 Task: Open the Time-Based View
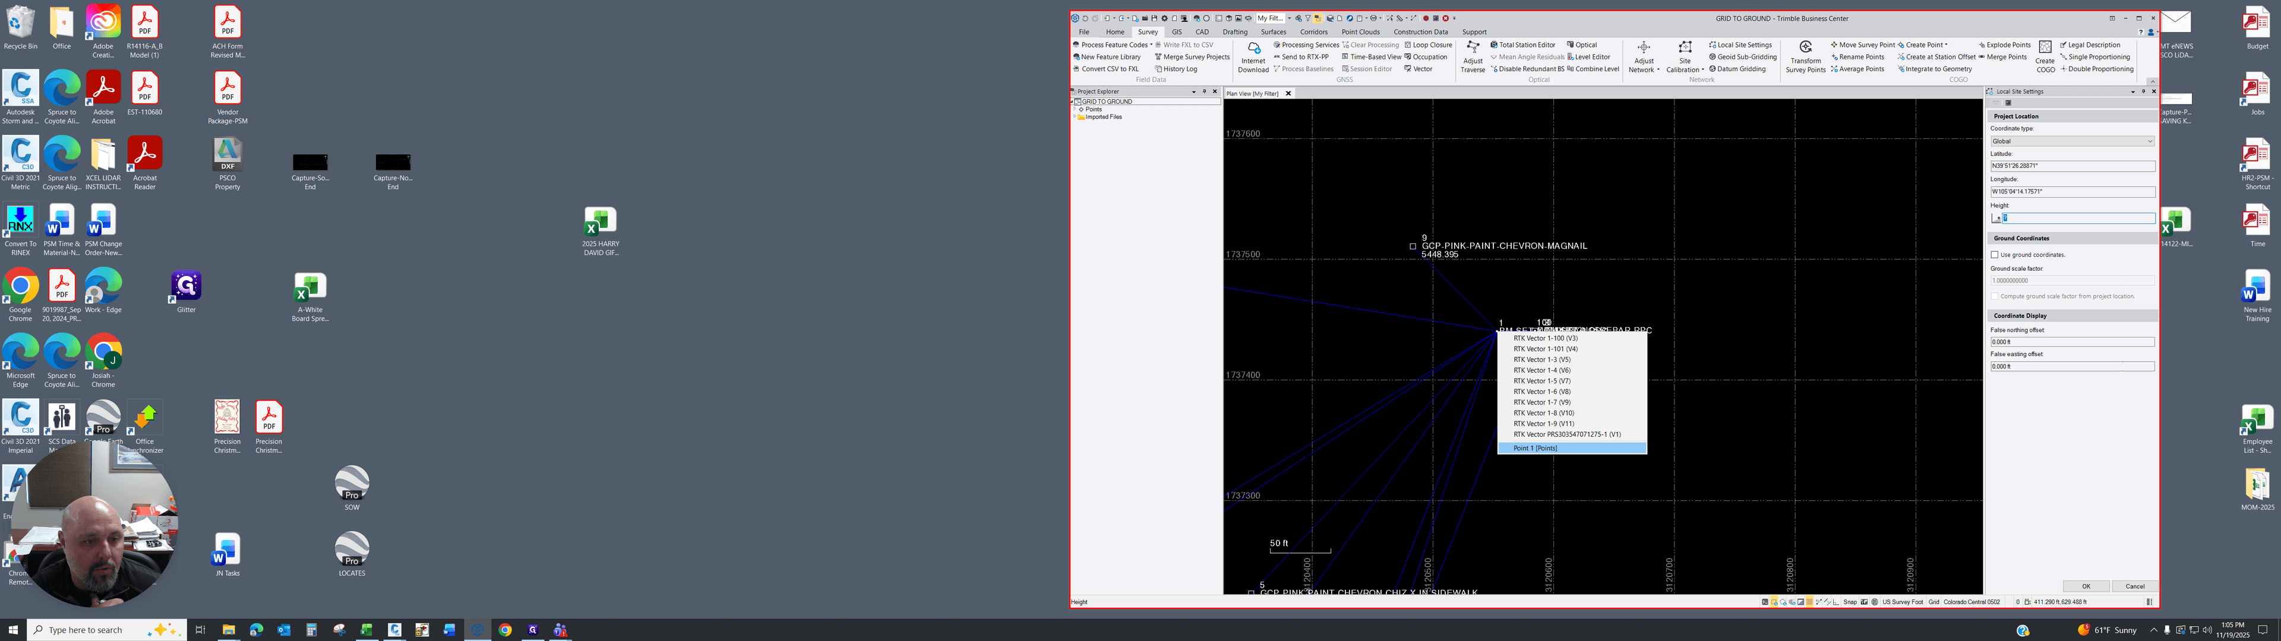click(1372, 56)
